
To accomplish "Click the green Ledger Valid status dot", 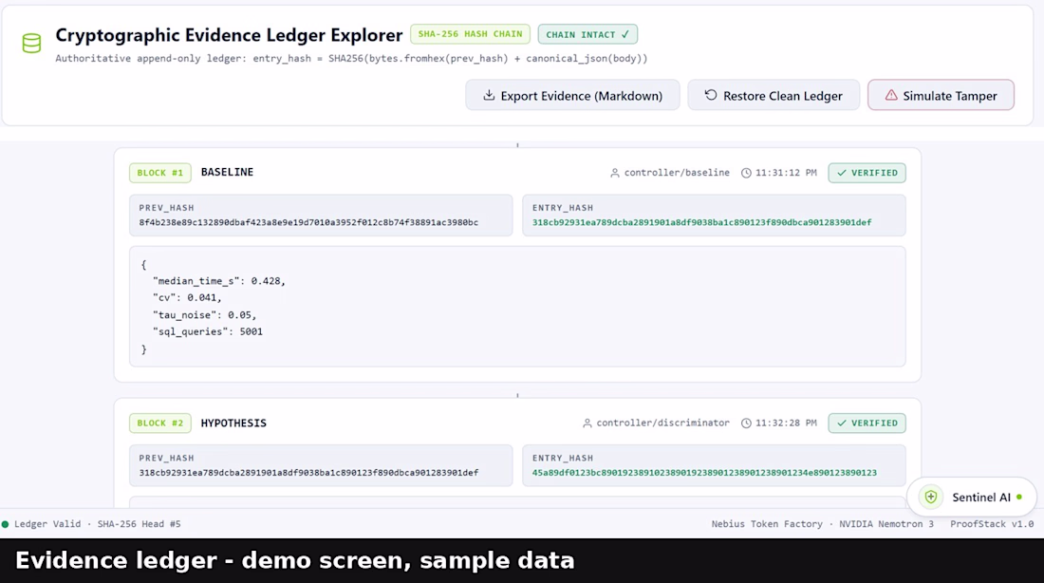I will pos(6,524).
